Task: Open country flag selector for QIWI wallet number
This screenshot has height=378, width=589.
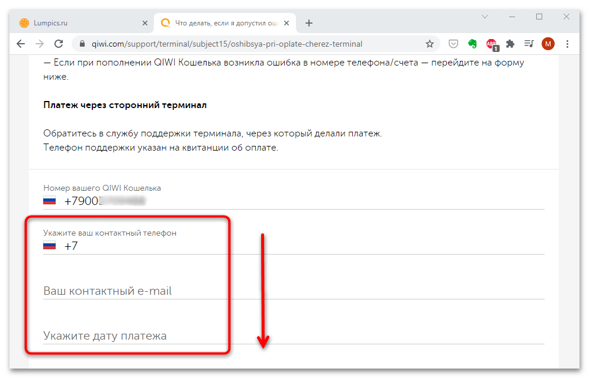Action: [x=50, y=201]
